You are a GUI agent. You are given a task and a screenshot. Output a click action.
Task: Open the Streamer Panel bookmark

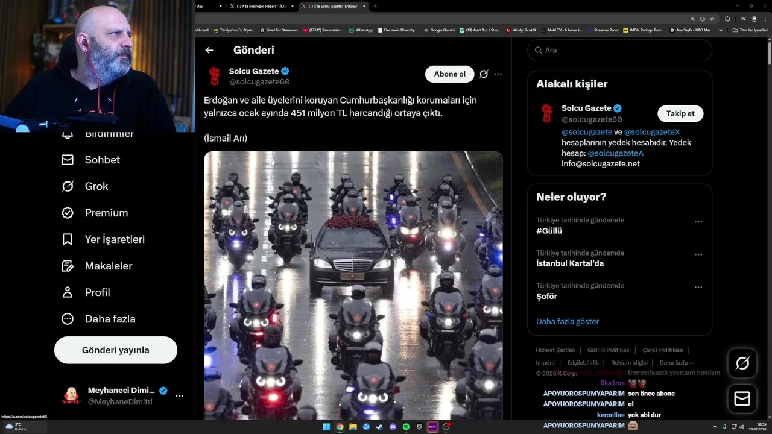tap(603, 30)
